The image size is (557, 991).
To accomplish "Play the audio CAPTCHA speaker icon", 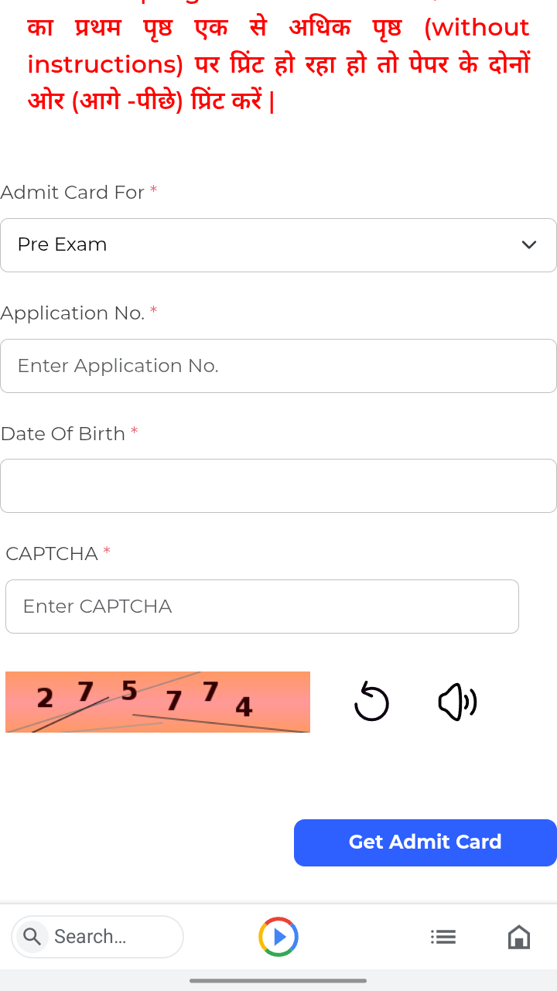I will 457,702.
